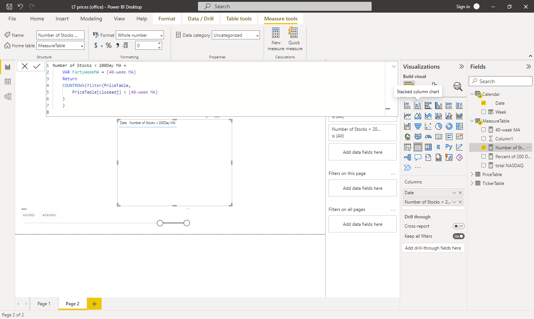Apply percentage format with the % icon
This screenshot has height=319, width=534.
pos(109,45)
